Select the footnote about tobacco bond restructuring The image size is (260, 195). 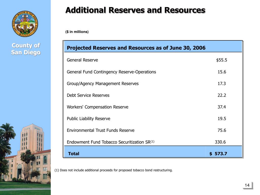coord(113,170)
